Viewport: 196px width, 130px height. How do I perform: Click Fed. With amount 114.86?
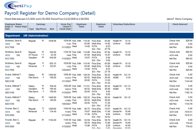pos(87,52)
